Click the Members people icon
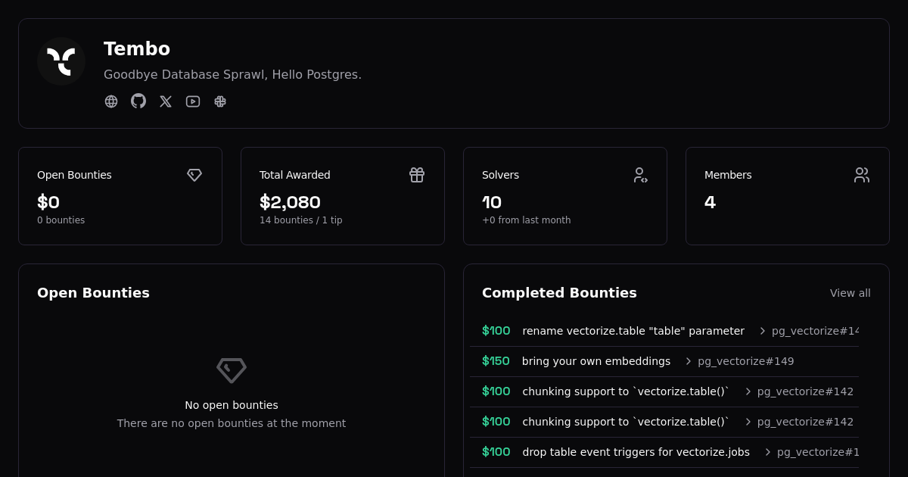Viewport: 908px width, 477px height. (862, 175)
